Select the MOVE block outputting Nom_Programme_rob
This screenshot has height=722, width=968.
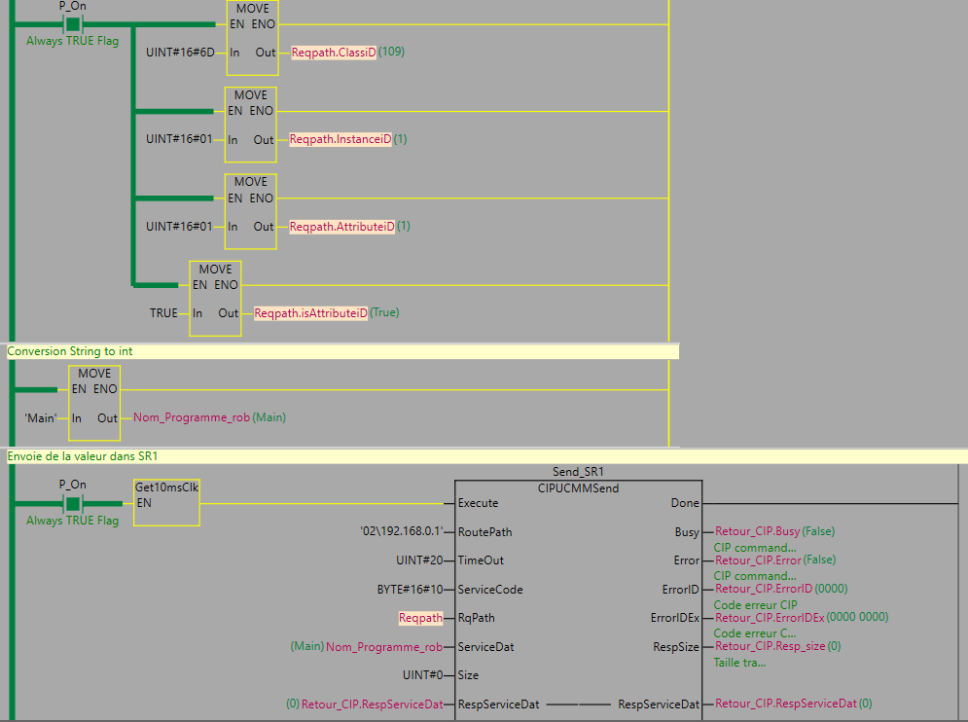click(94, 403)
